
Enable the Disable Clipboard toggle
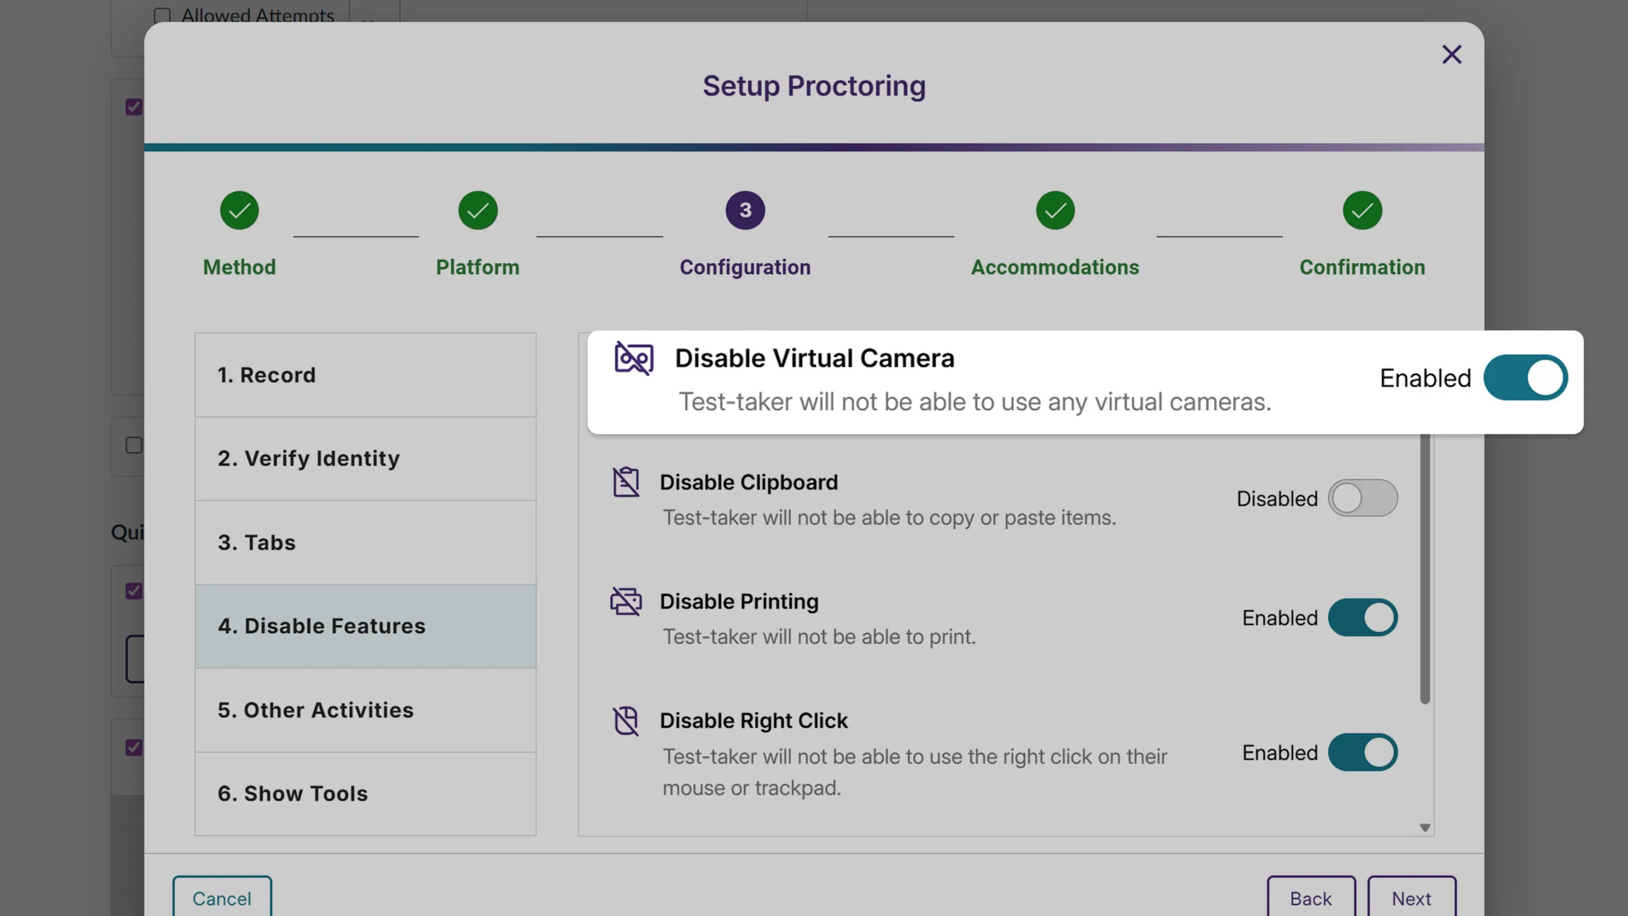1363,498
